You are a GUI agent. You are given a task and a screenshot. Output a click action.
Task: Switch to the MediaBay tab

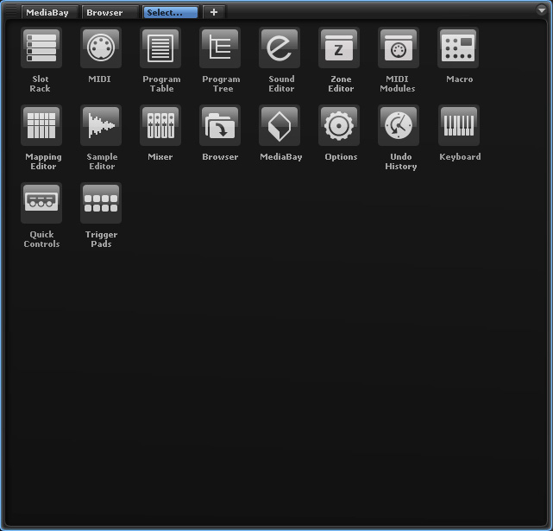tap(50, 12)
